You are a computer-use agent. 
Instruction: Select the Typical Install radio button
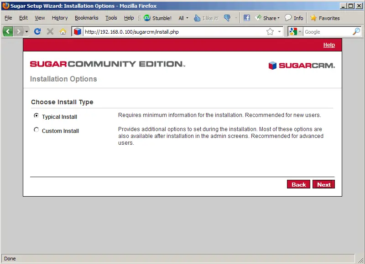click(36, 116)
